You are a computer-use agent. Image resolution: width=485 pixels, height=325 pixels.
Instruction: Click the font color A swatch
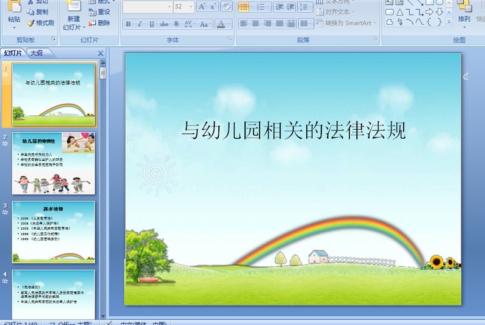pyautogui.click(x=221, y=24)
